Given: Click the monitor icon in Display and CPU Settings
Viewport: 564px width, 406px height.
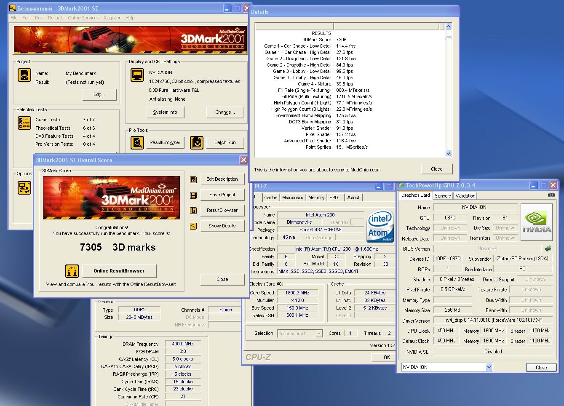Looking at the screenshot, I should 137,75.
